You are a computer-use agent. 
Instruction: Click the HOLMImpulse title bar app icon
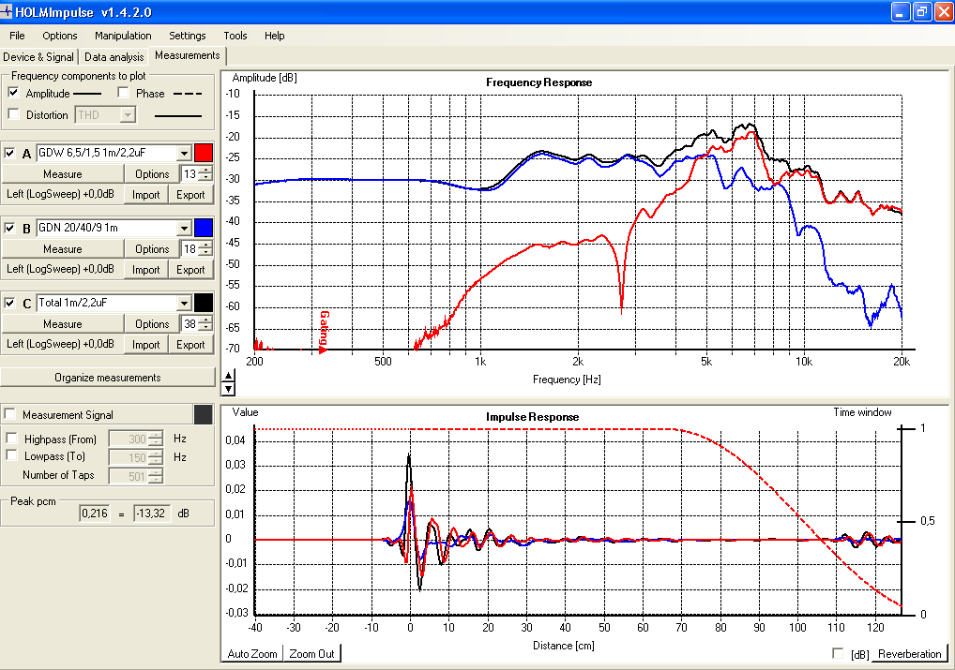[6, 11]
